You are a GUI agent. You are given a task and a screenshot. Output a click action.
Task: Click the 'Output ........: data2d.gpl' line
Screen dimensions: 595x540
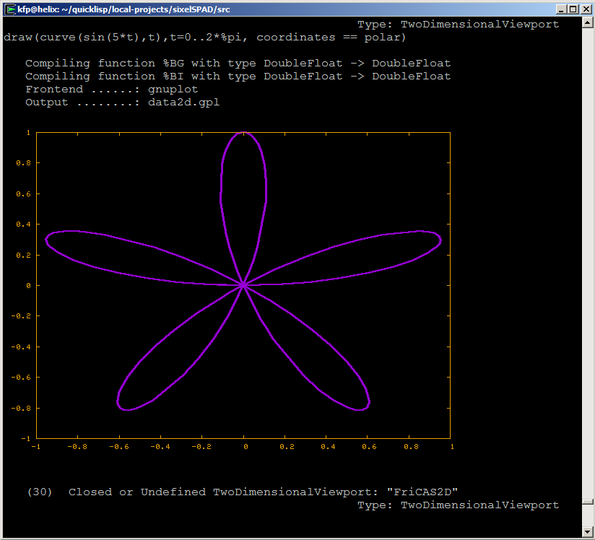pyautogui.click(x=122, y=102)
